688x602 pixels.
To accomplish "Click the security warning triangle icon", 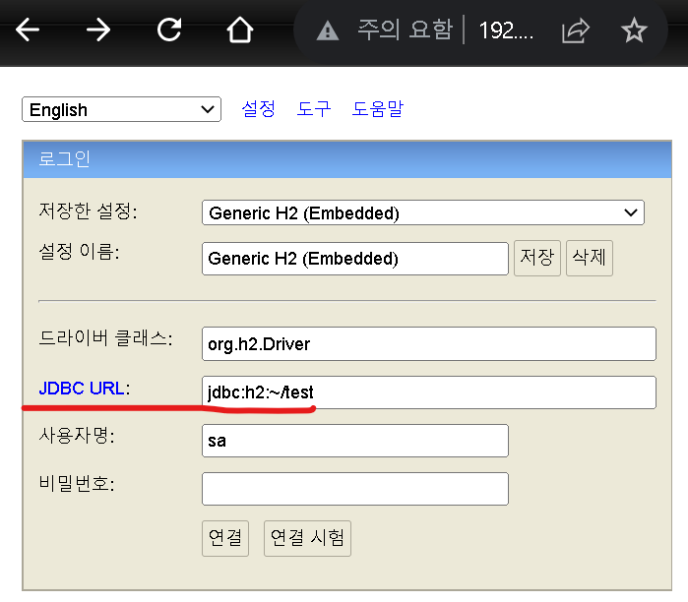I will (328, 31).
